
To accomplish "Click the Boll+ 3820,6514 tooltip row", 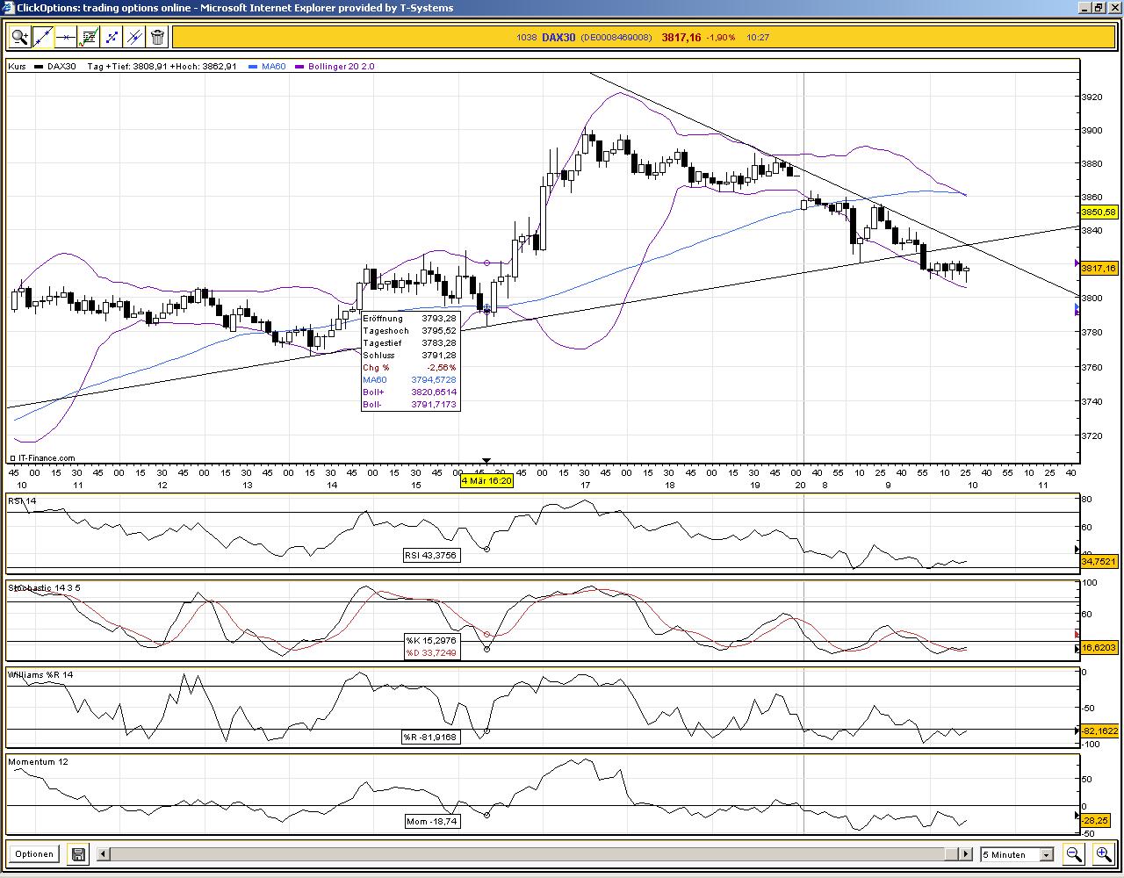I will pos(410,392).
